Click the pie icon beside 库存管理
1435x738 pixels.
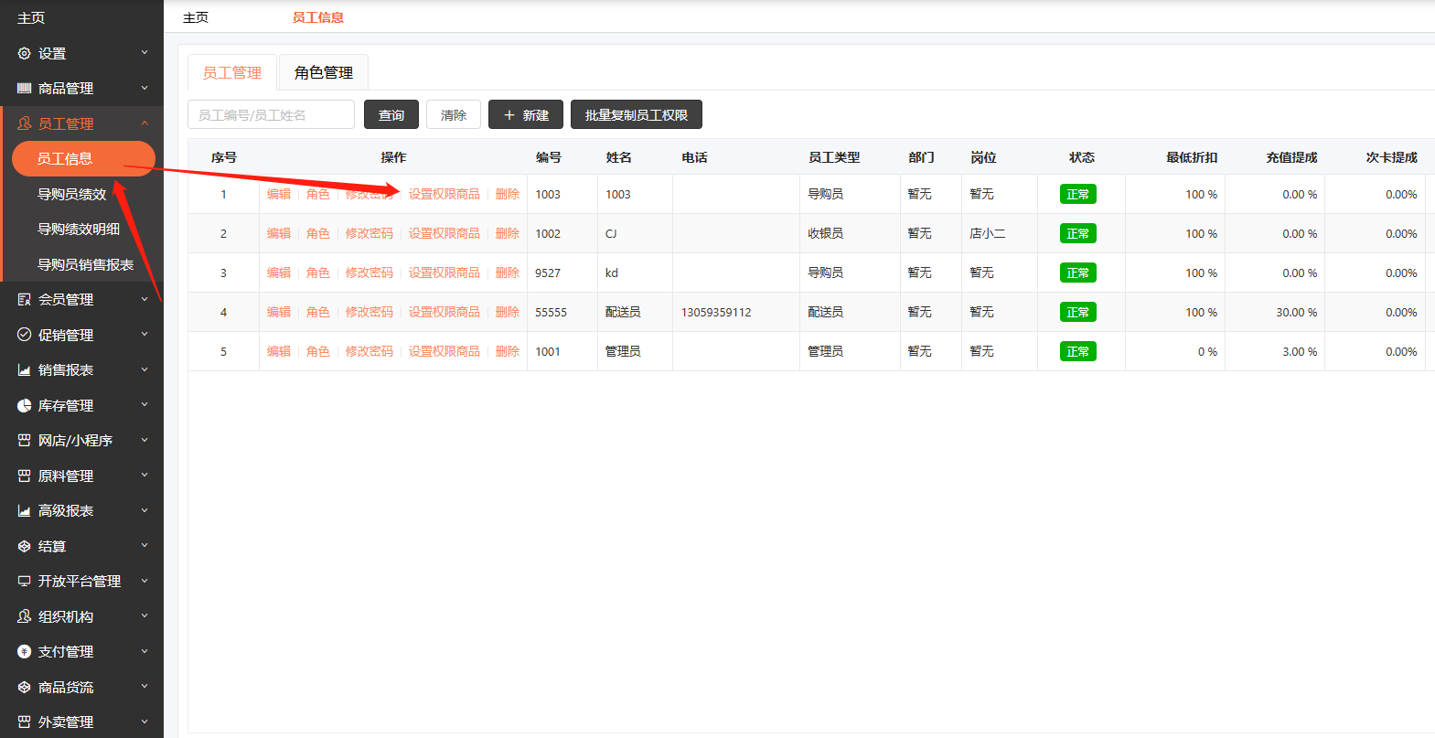(25, 405)
